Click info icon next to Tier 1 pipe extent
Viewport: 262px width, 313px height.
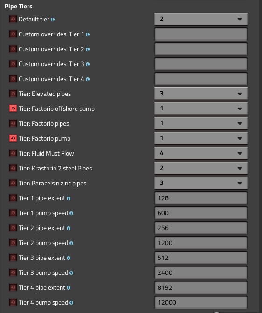(x=69, y=198)
